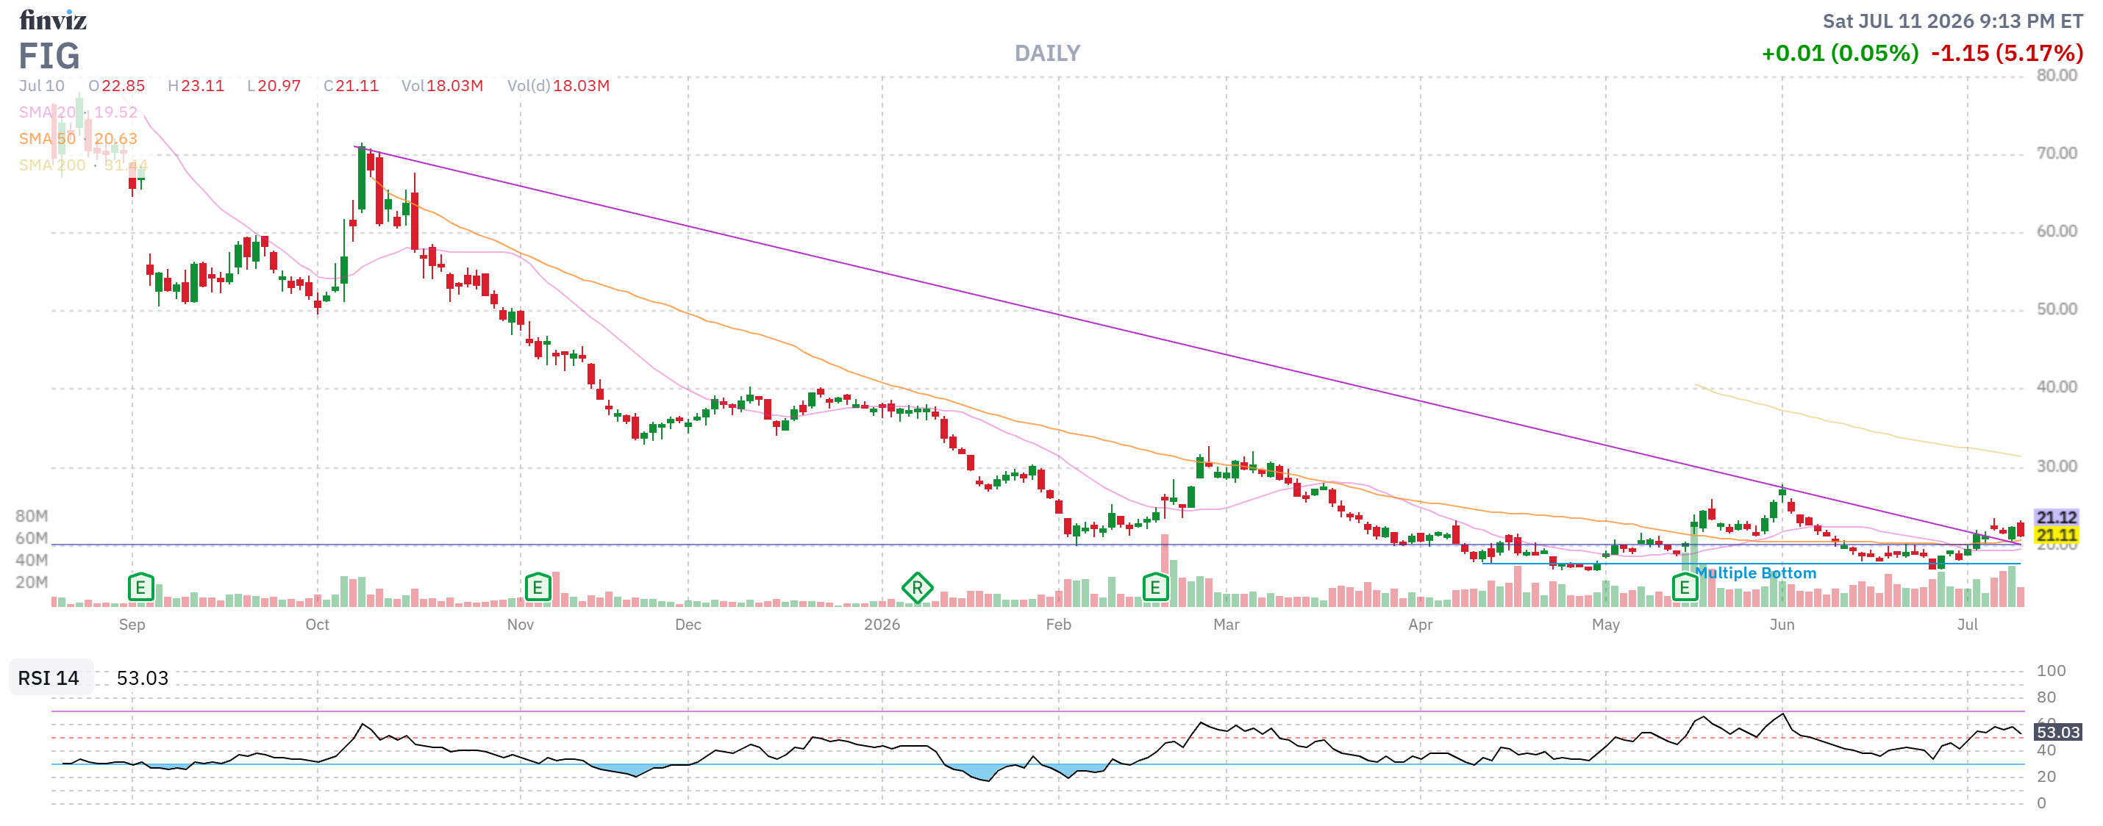Click the DAILY timeframe label

1046,53
